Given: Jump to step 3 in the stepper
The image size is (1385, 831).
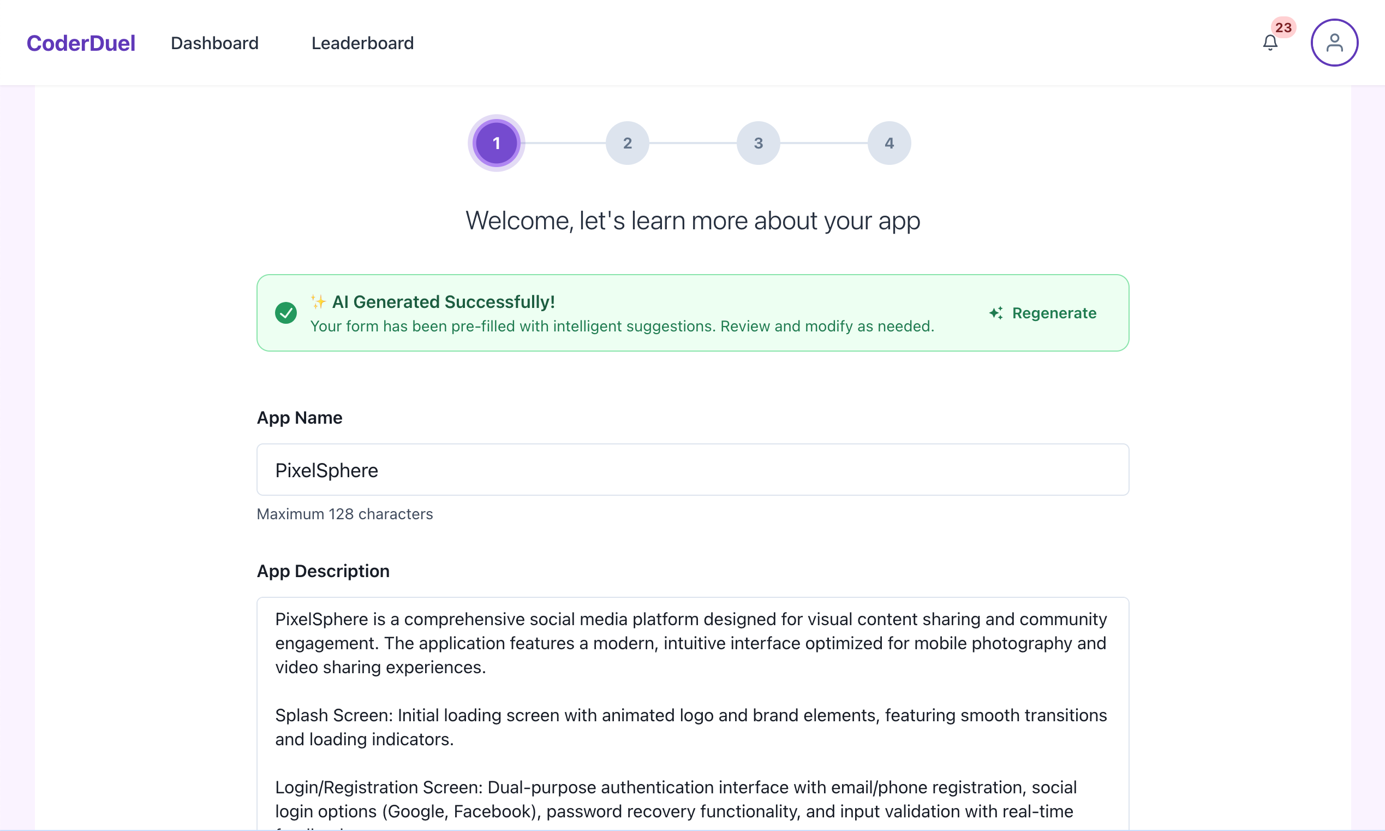Looking at the screenshot, I should point(758,144).
